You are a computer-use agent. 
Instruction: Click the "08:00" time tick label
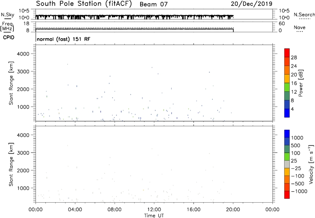tap(115, 210)
